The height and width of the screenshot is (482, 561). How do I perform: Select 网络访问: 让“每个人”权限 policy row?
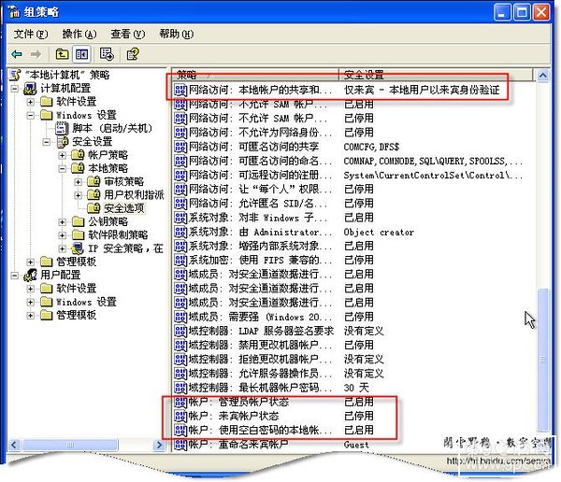coord(274,189)
